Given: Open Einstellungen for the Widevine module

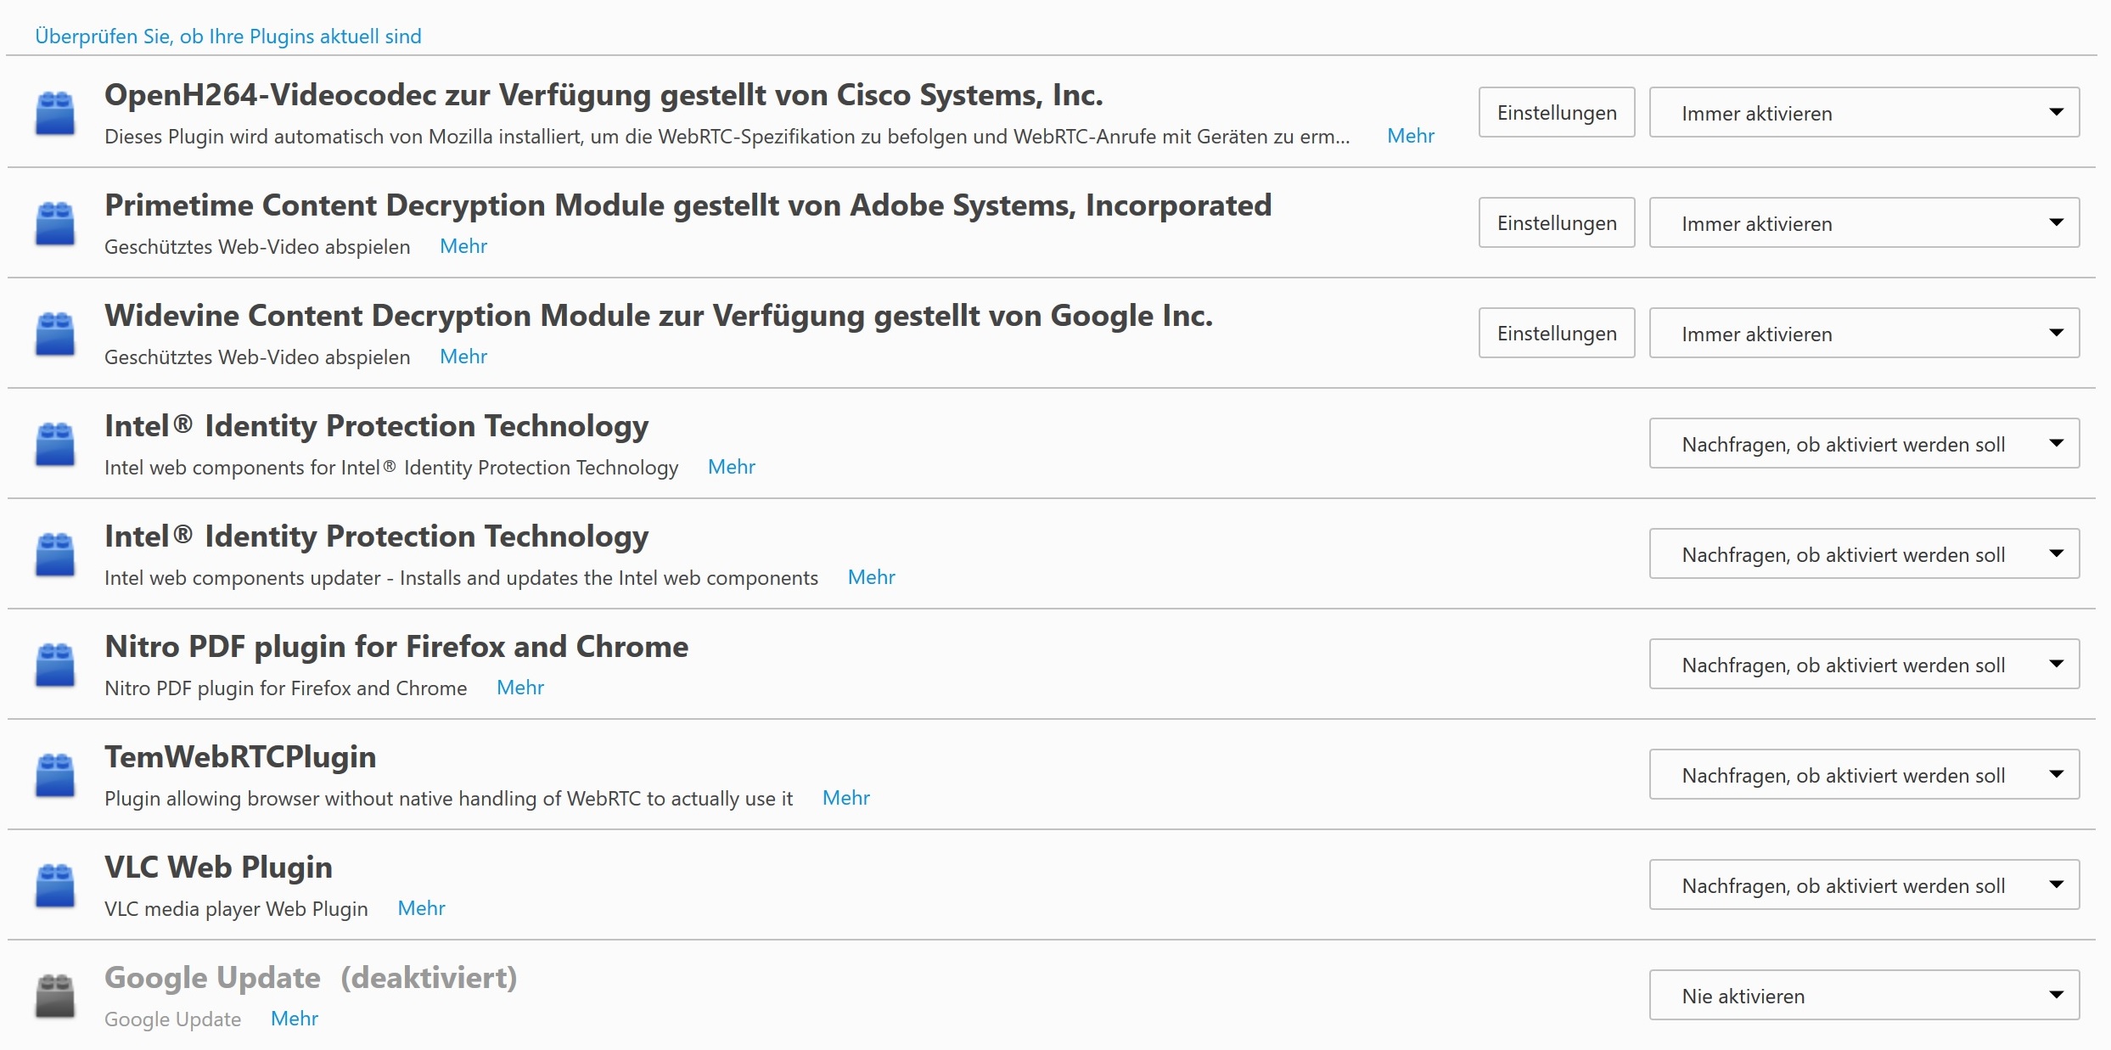Looking at the screenshot, I should pos(1556,334).
